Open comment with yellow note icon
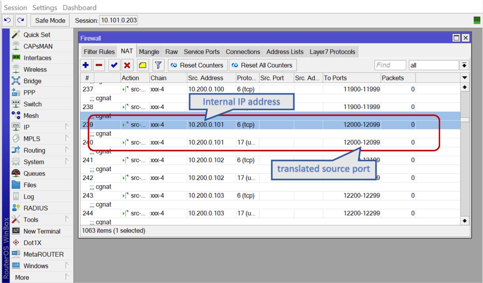This screenshot has width=483, height=283. click(x=143, y=65)
